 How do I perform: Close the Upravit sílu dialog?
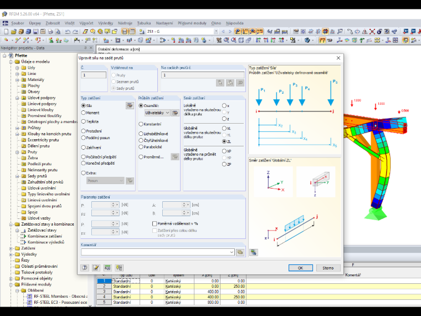[338, 58]
